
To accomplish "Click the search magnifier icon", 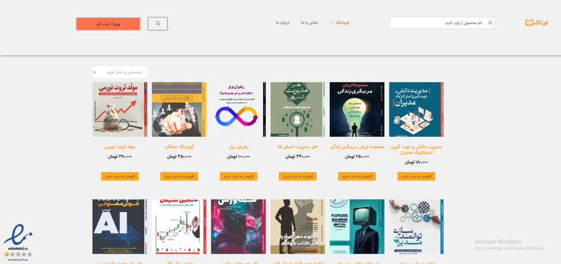I will coord(490,23).
